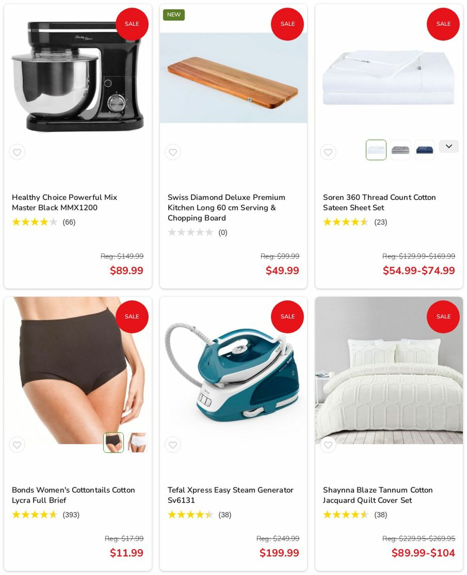View Shaynna Blaze Tannum Quilt Cover Set details
467x575 pixels.
[x=378, y=495]
